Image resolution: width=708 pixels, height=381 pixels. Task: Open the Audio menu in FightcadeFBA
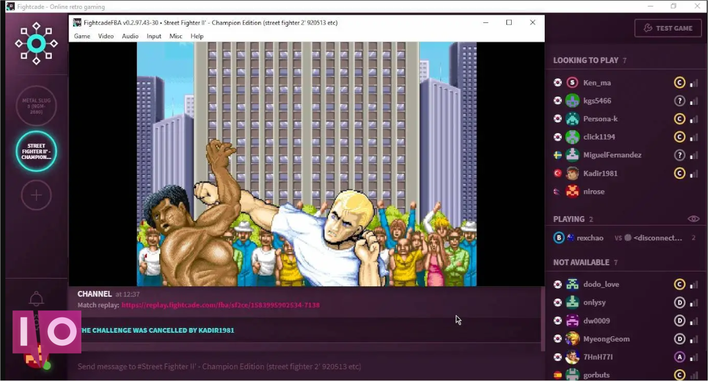pyautogui.click(x=130, y=36)
